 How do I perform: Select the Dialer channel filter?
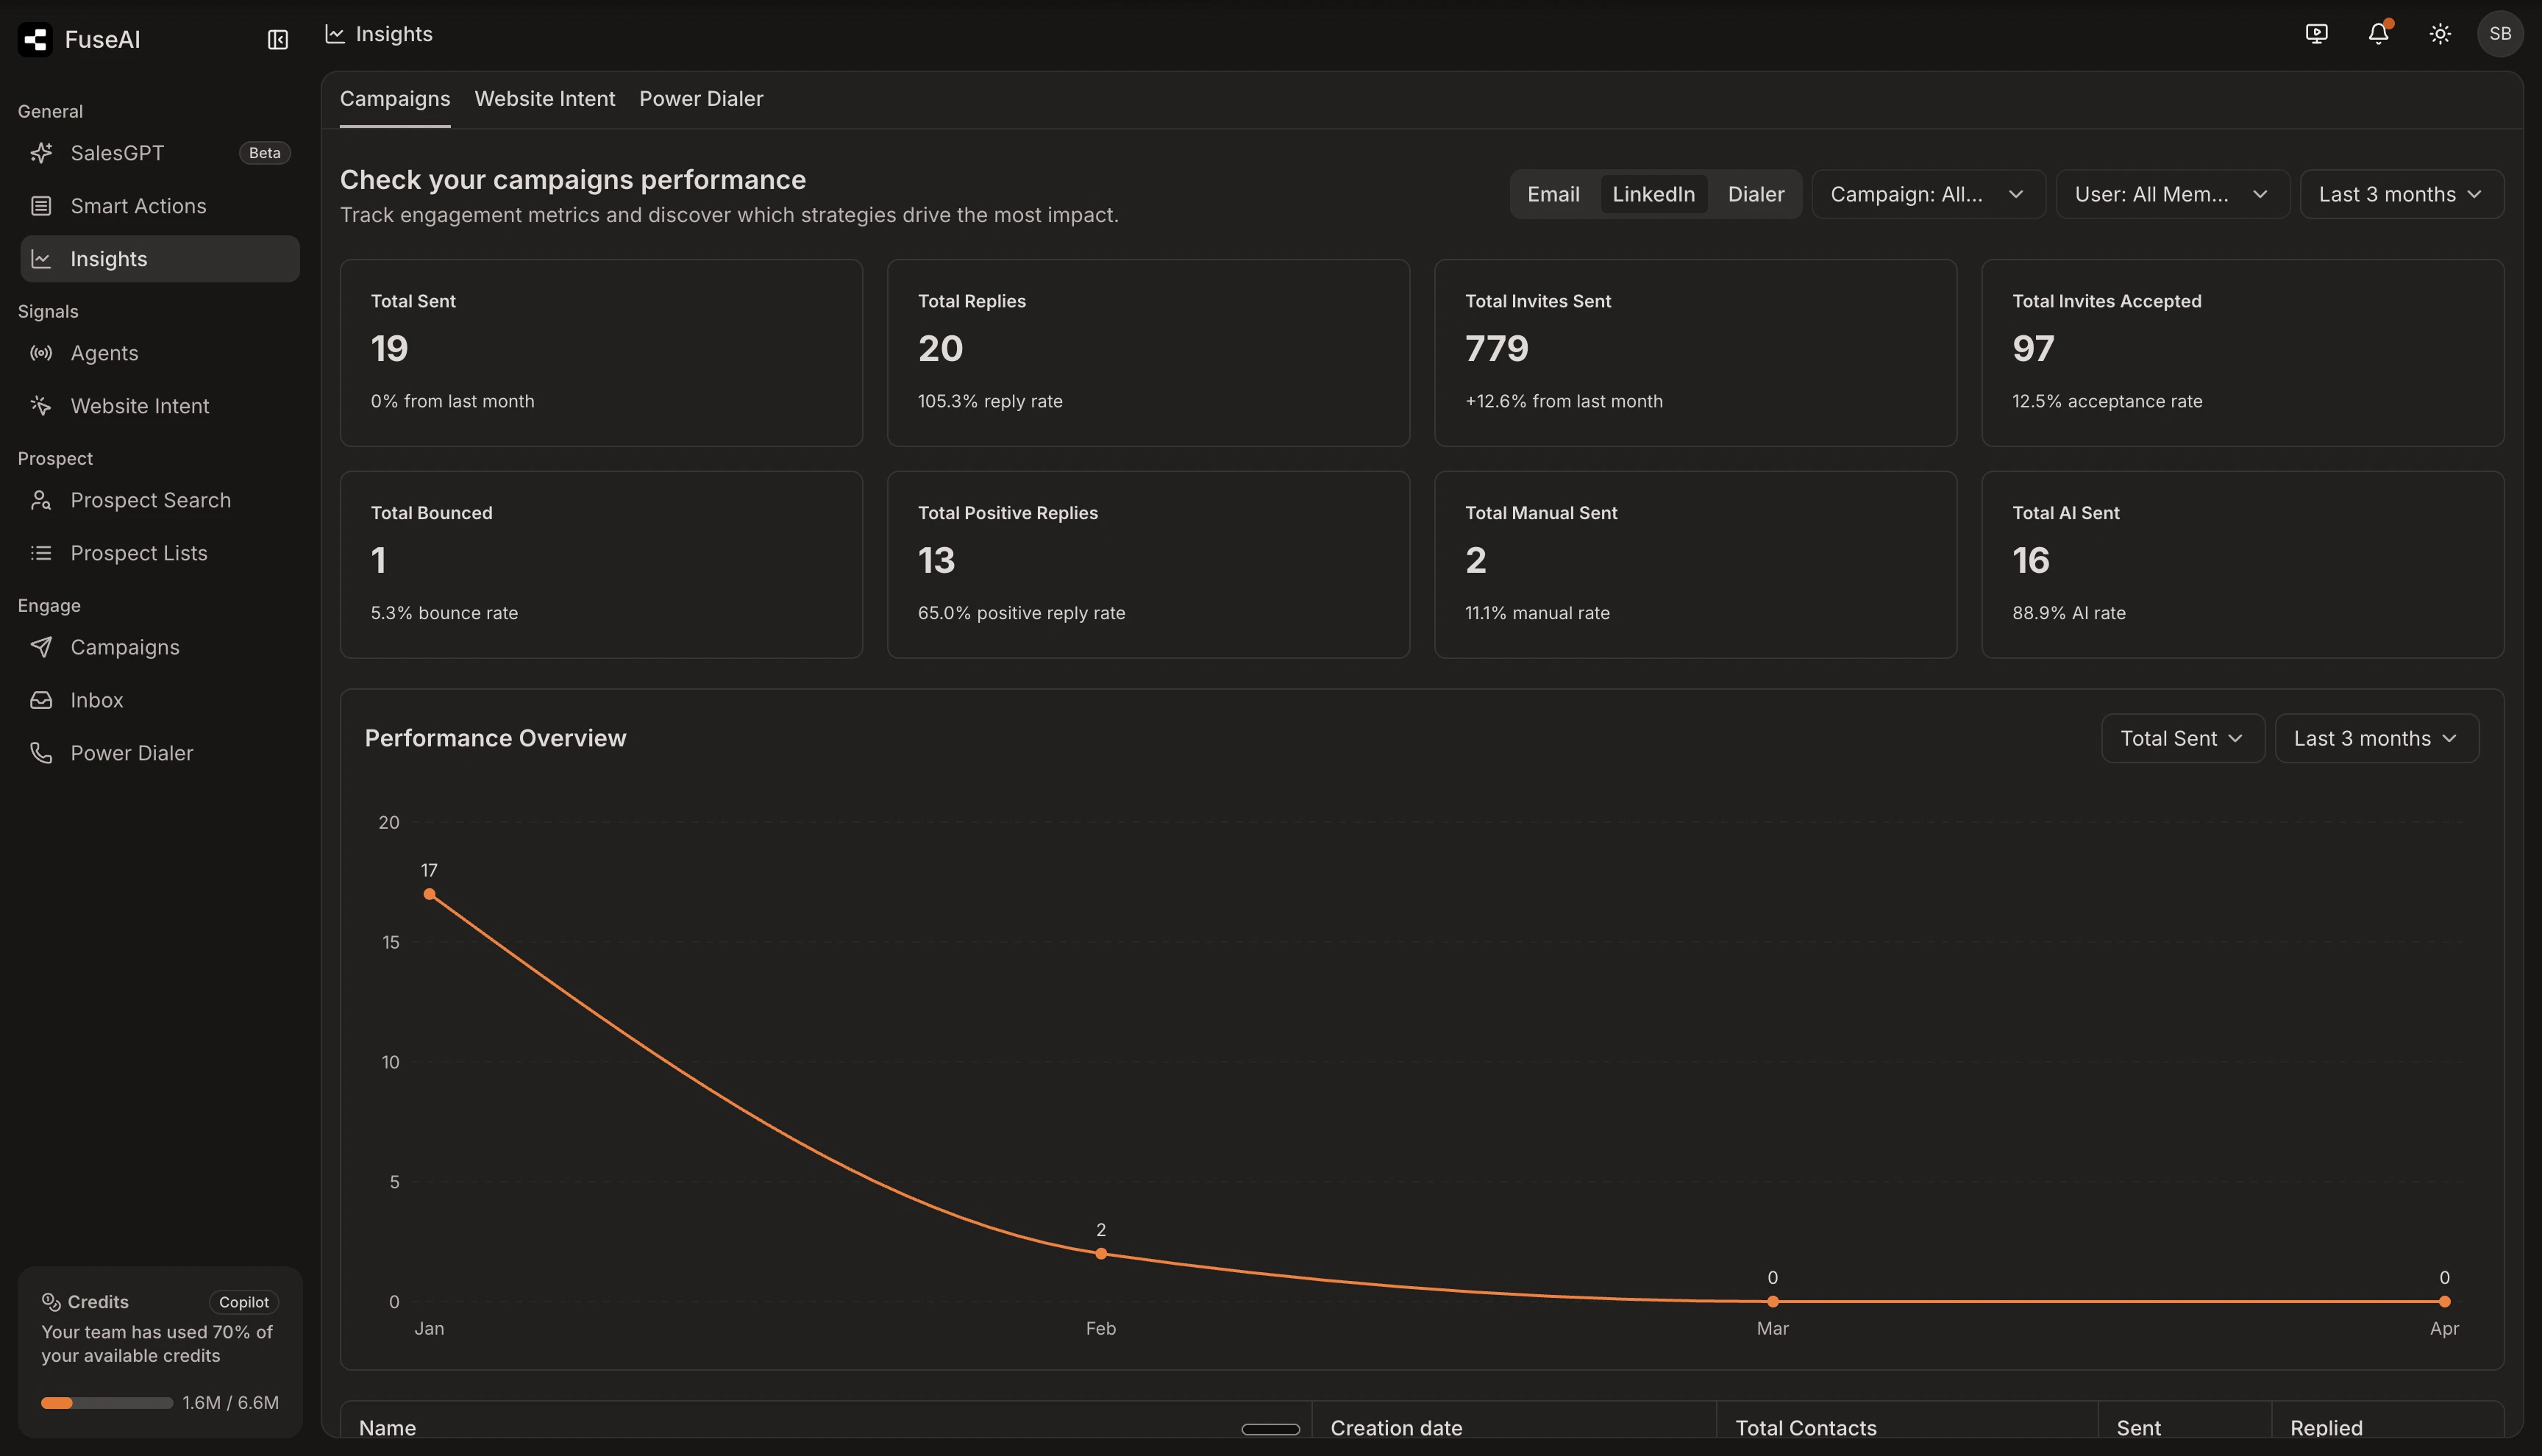pos(1755,194)
